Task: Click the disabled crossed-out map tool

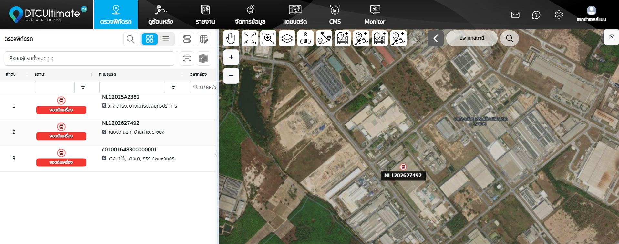Action: [417, 38]
